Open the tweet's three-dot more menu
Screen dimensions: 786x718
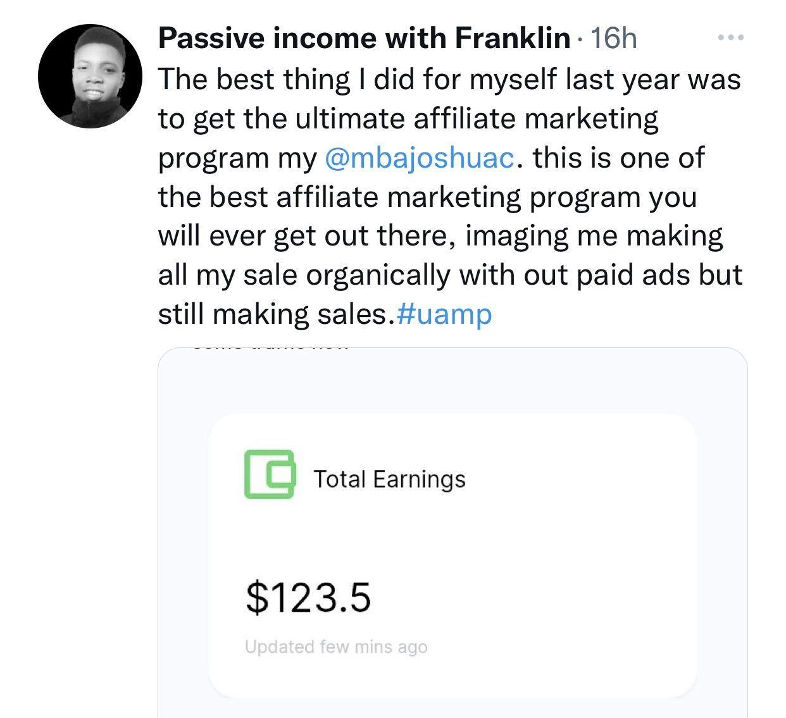pos(731,38)
